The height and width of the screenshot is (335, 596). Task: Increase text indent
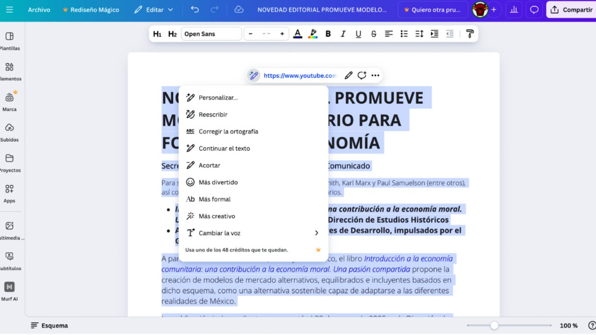434,34
